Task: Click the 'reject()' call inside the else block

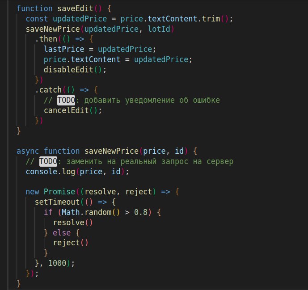Action: tap(71, 243)
